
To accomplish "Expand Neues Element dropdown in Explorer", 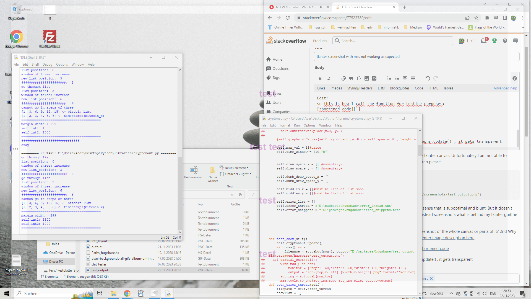I will [x=235, y=168].
